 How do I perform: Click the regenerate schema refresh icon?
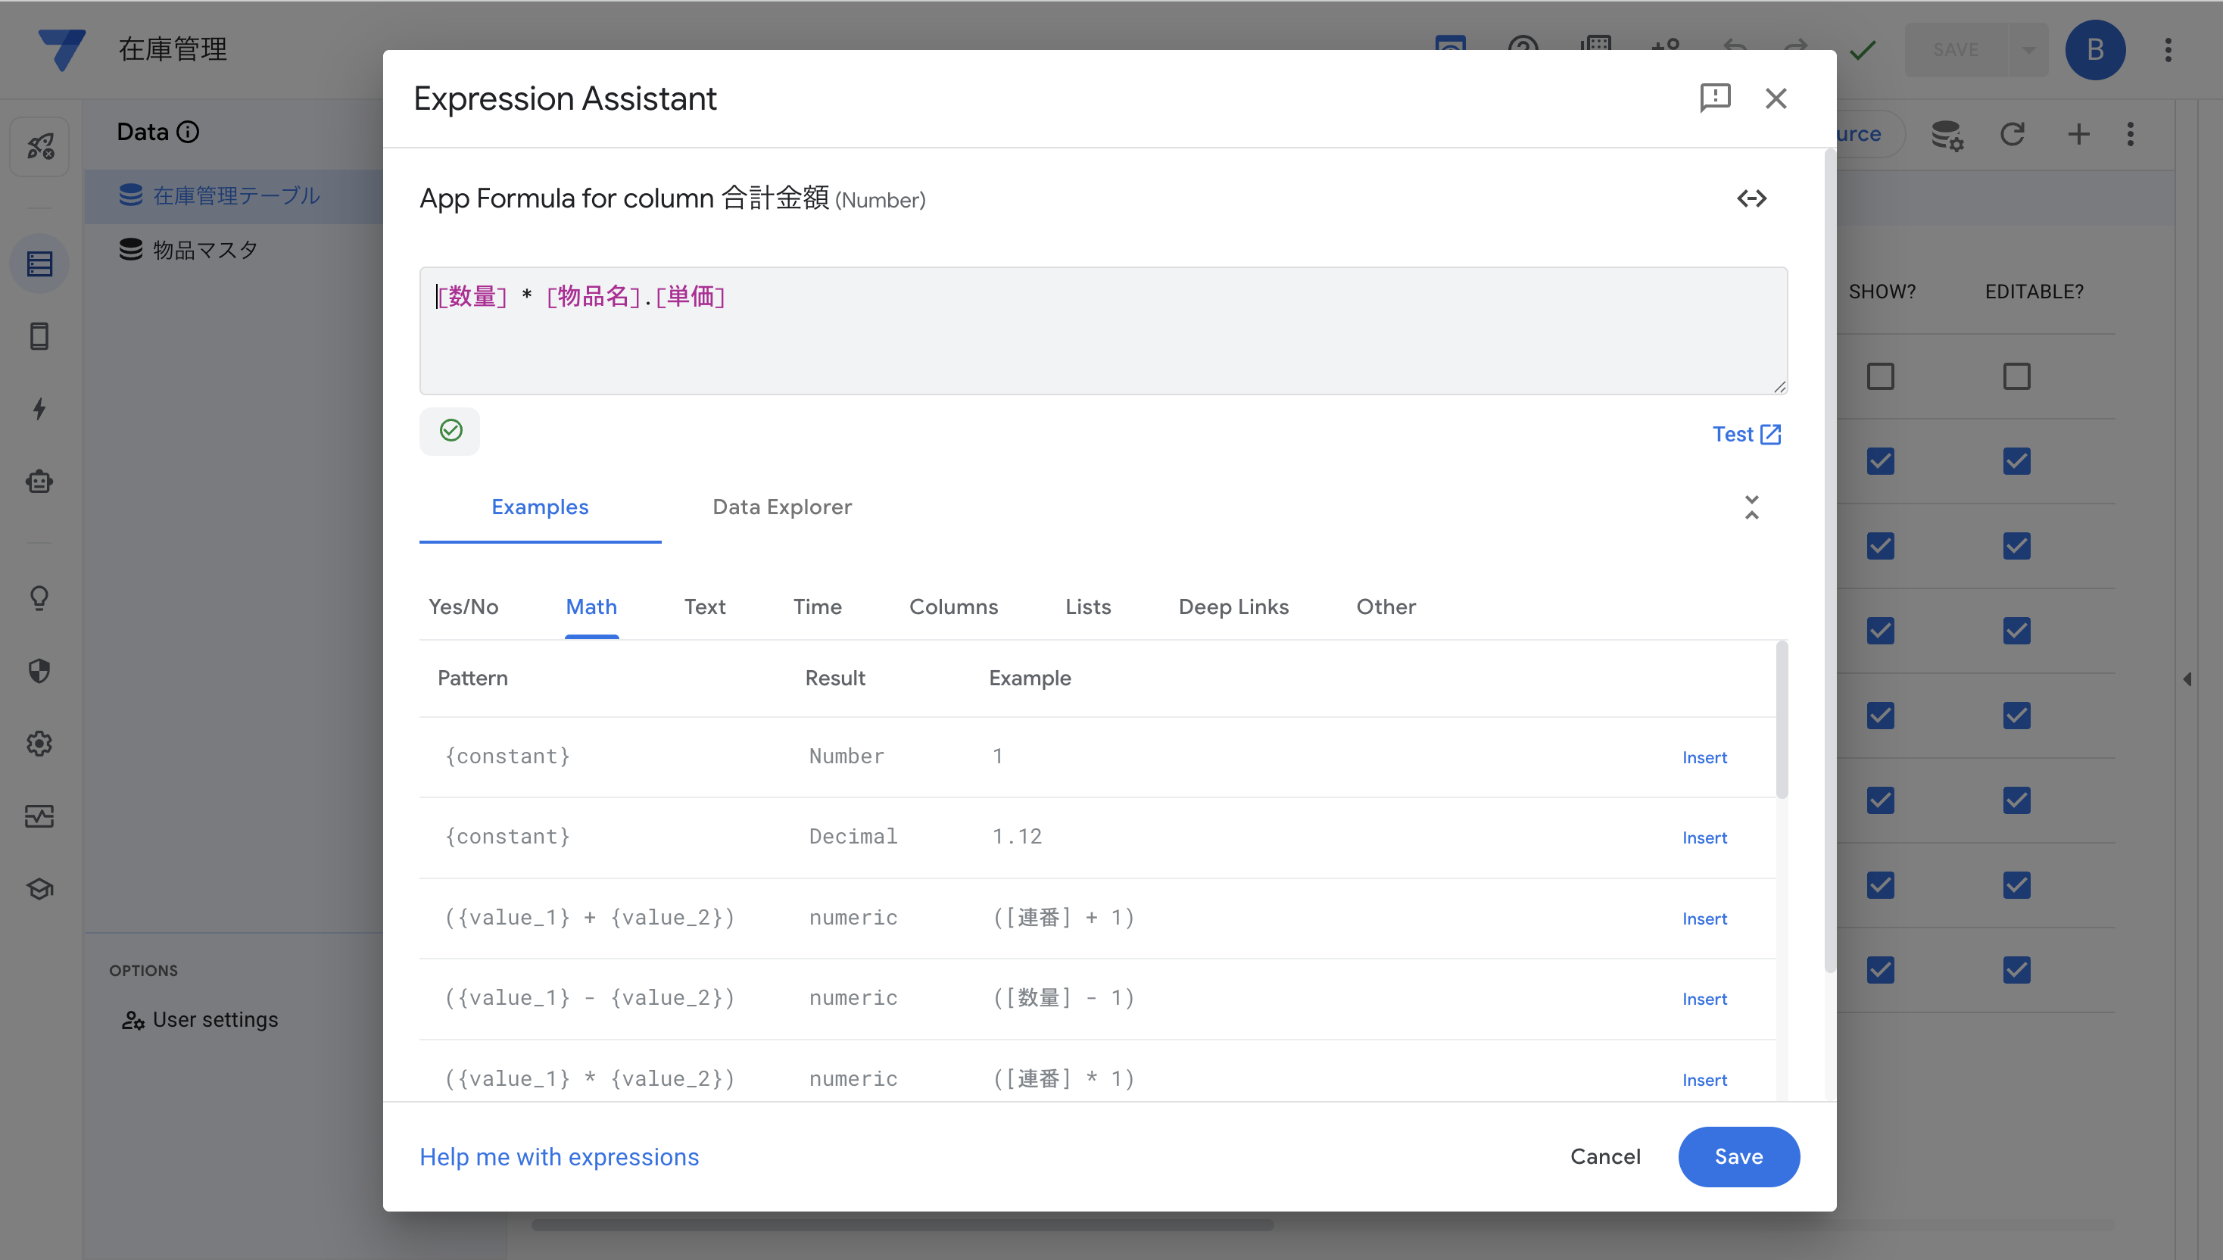point(2012,134)
